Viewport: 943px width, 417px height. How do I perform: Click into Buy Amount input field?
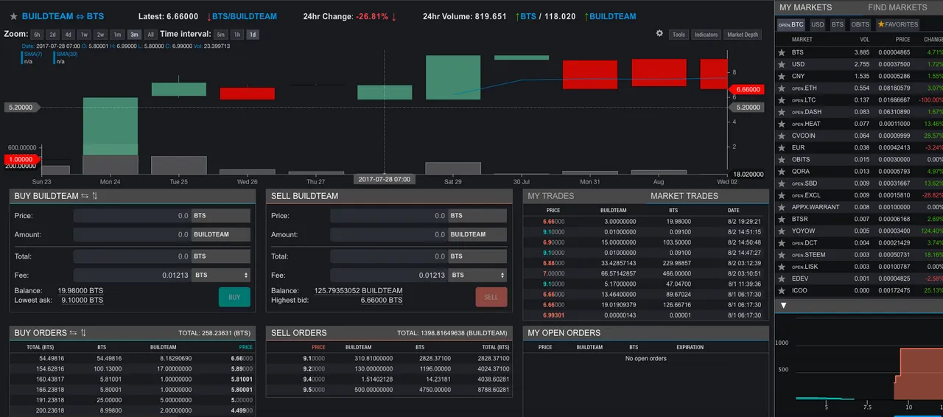(133, 234)
